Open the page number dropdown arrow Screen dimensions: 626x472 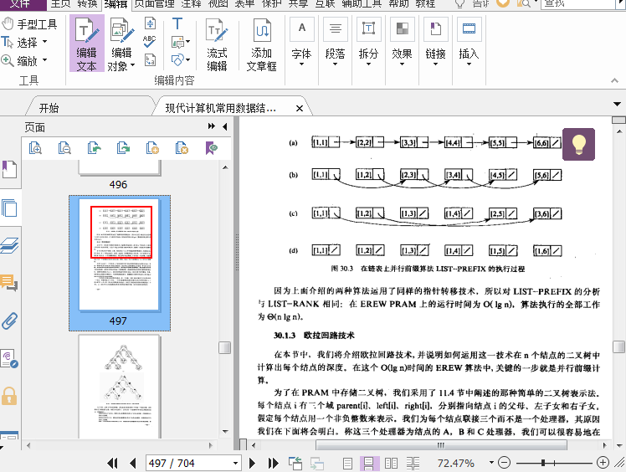[x=235, y=464]
